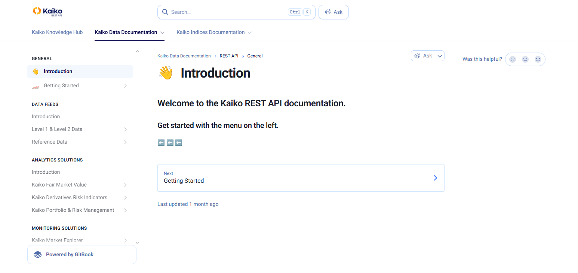Click the Last updated 1 month ago text
The height and width of the screenshot is (273, 578).
tap(188, 204)
